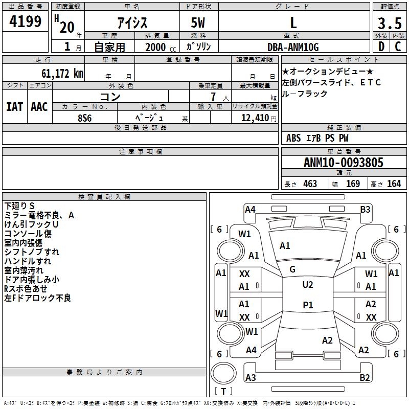Click the A3 rear bumper mark

pyautogui.click(x=251, y=377)
